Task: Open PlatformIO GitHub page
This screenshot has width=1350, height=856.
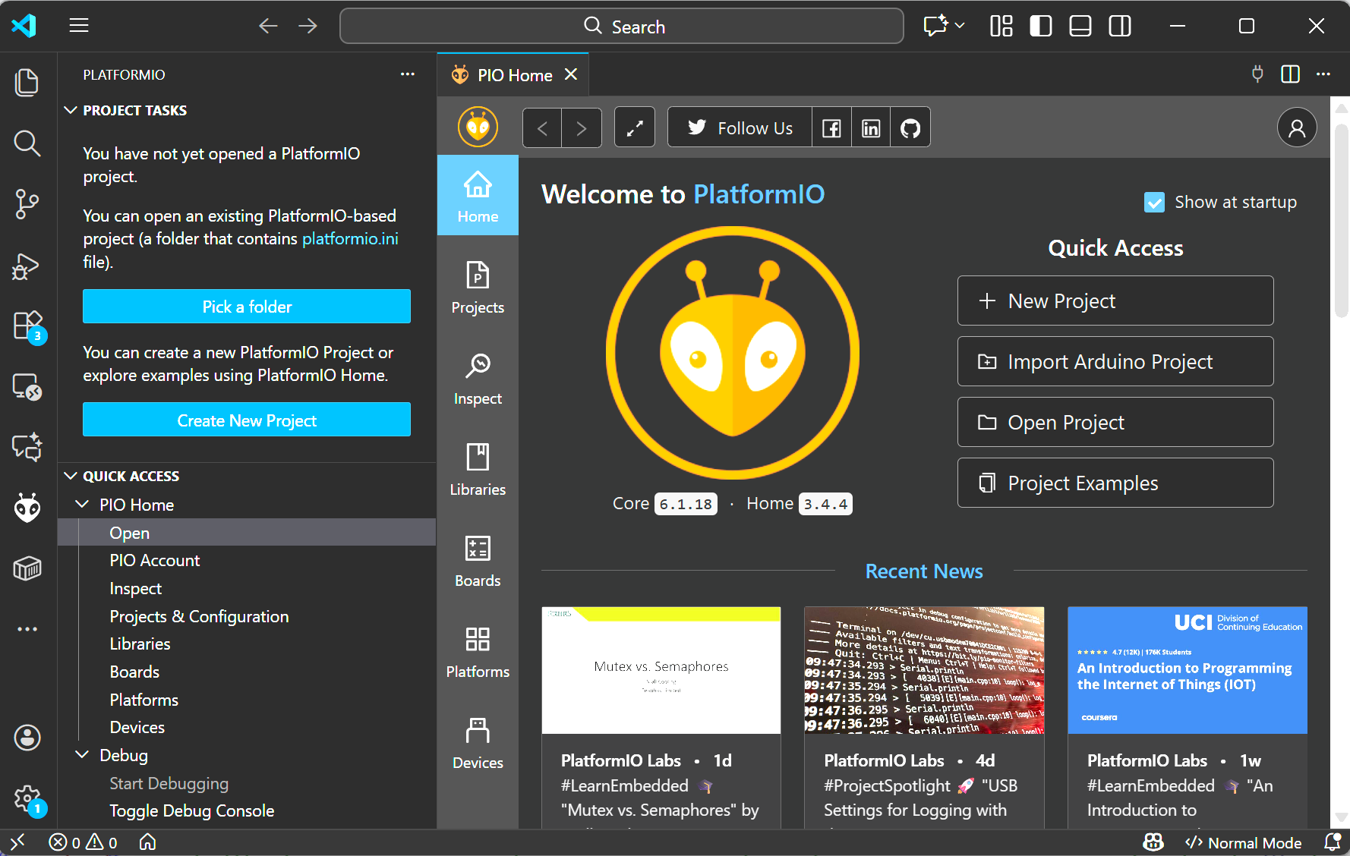Action: pyautogui.click(x=910, y=127)
